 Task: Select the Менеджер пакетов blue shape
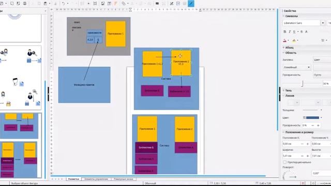tap(84, 85)
